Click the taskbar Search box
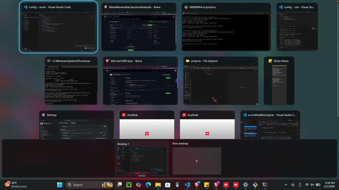Viewport: 339px width, 190px height. tap(89, 185)
